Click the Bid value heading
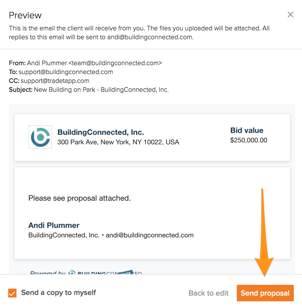 click(247, 130)
